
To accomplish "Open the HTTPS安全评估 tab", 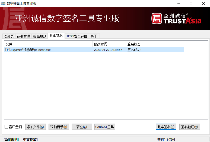I will (x=76, y=36).
